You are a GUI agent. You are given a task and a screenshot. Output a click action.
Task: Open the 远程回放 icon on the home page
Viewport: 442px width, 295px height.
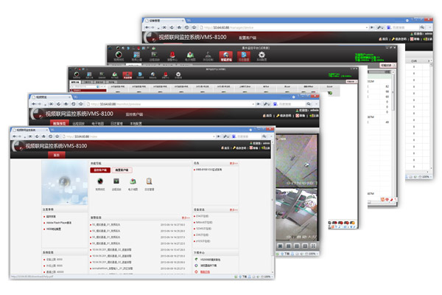click(116, 181)
